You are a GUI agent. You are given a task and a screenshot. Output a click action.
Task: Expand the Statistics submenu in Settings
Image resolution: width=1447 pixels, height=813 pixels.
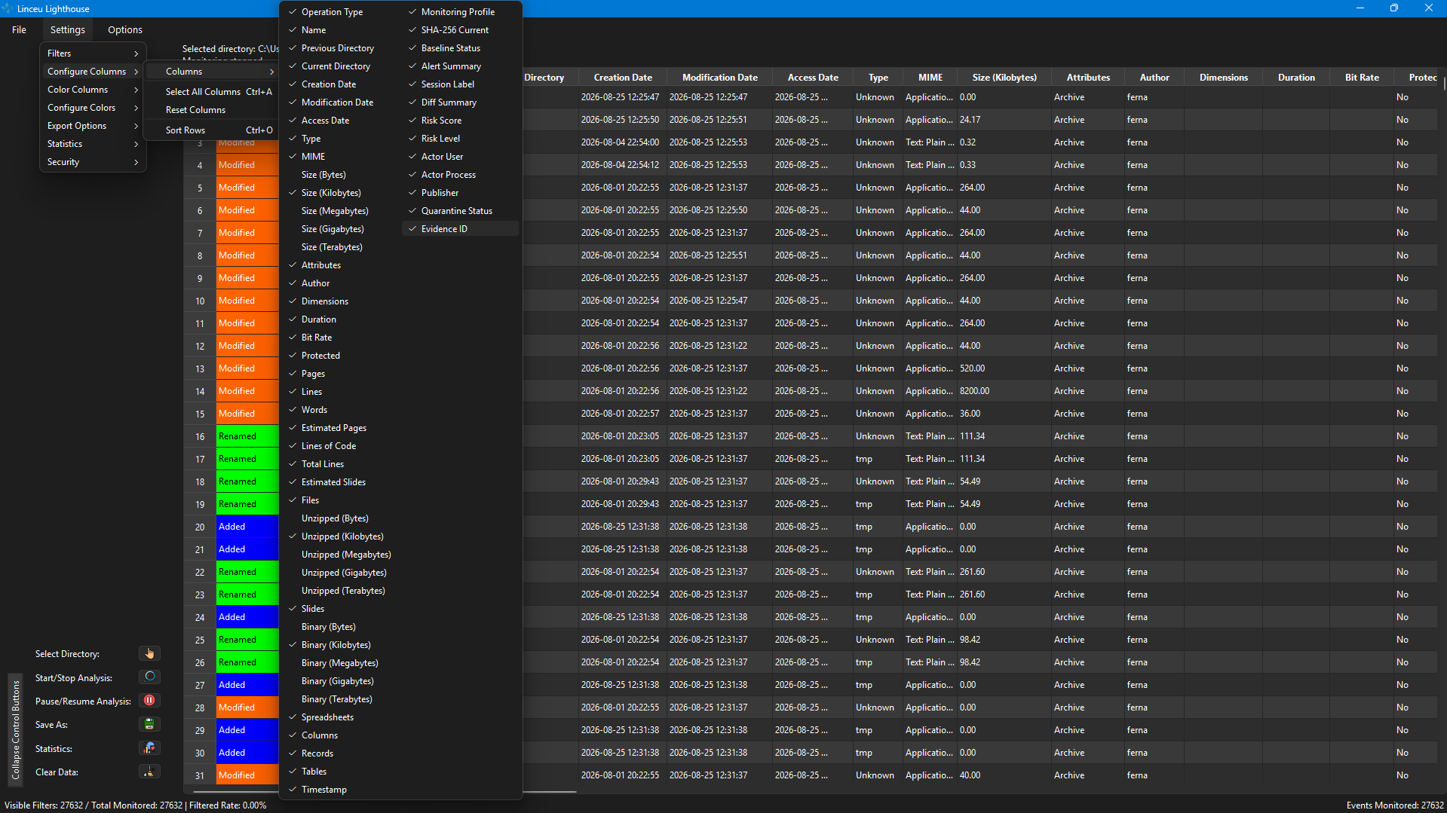click(93, 143)
